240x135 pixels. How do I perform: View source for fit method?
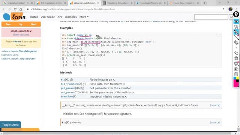[x=215, y=123]
